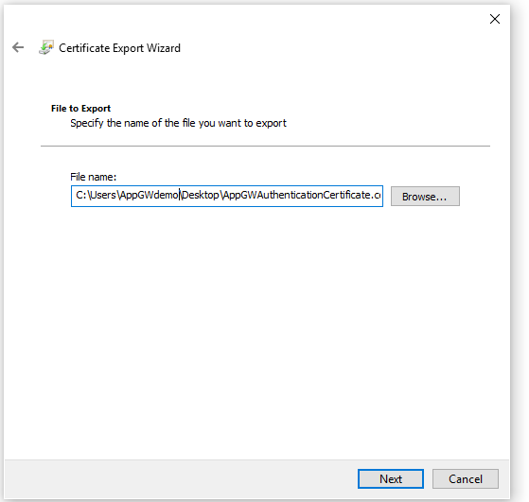Cancel the certificate export
The width and height of the screenshot is (529, 502).
click(466, 478)
